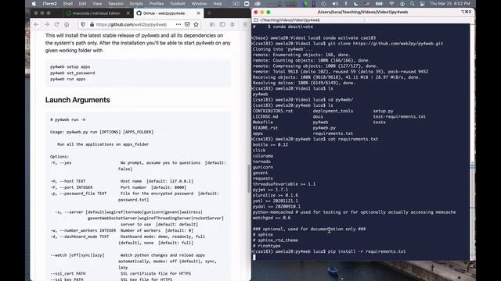Open volume control in menu bar
The width and height of the screenshot is (501, 281).
[335, 4]
